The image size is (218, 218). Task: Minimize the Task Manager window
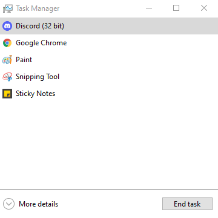(149, 8)
